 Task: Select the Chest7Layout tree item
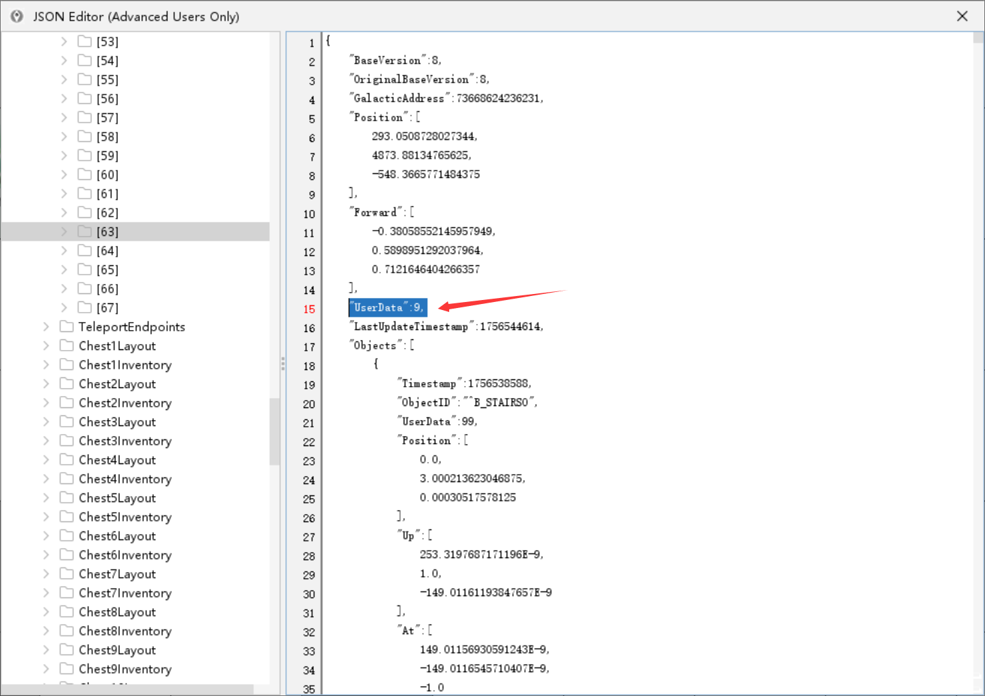(117, 574)
